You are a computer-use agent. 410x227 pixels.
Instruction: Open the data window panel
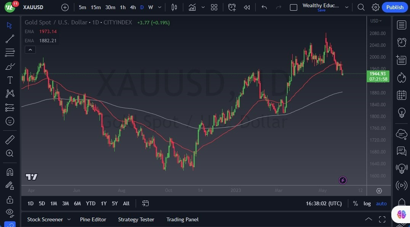pos(401,60)
